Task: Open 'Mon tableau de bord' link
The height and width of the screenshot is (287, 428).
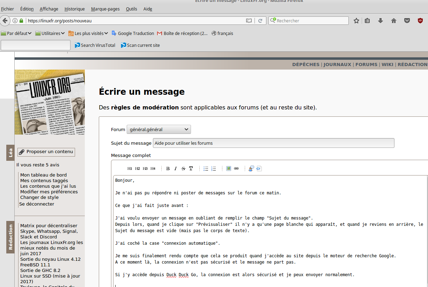Action: pyautogui.click(x=43, y=175)
